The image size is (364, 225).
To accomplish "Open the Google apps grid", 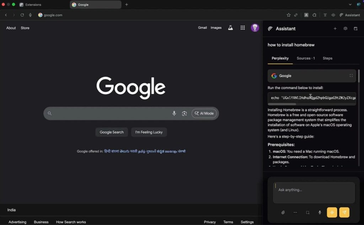I will click(242, 27).
